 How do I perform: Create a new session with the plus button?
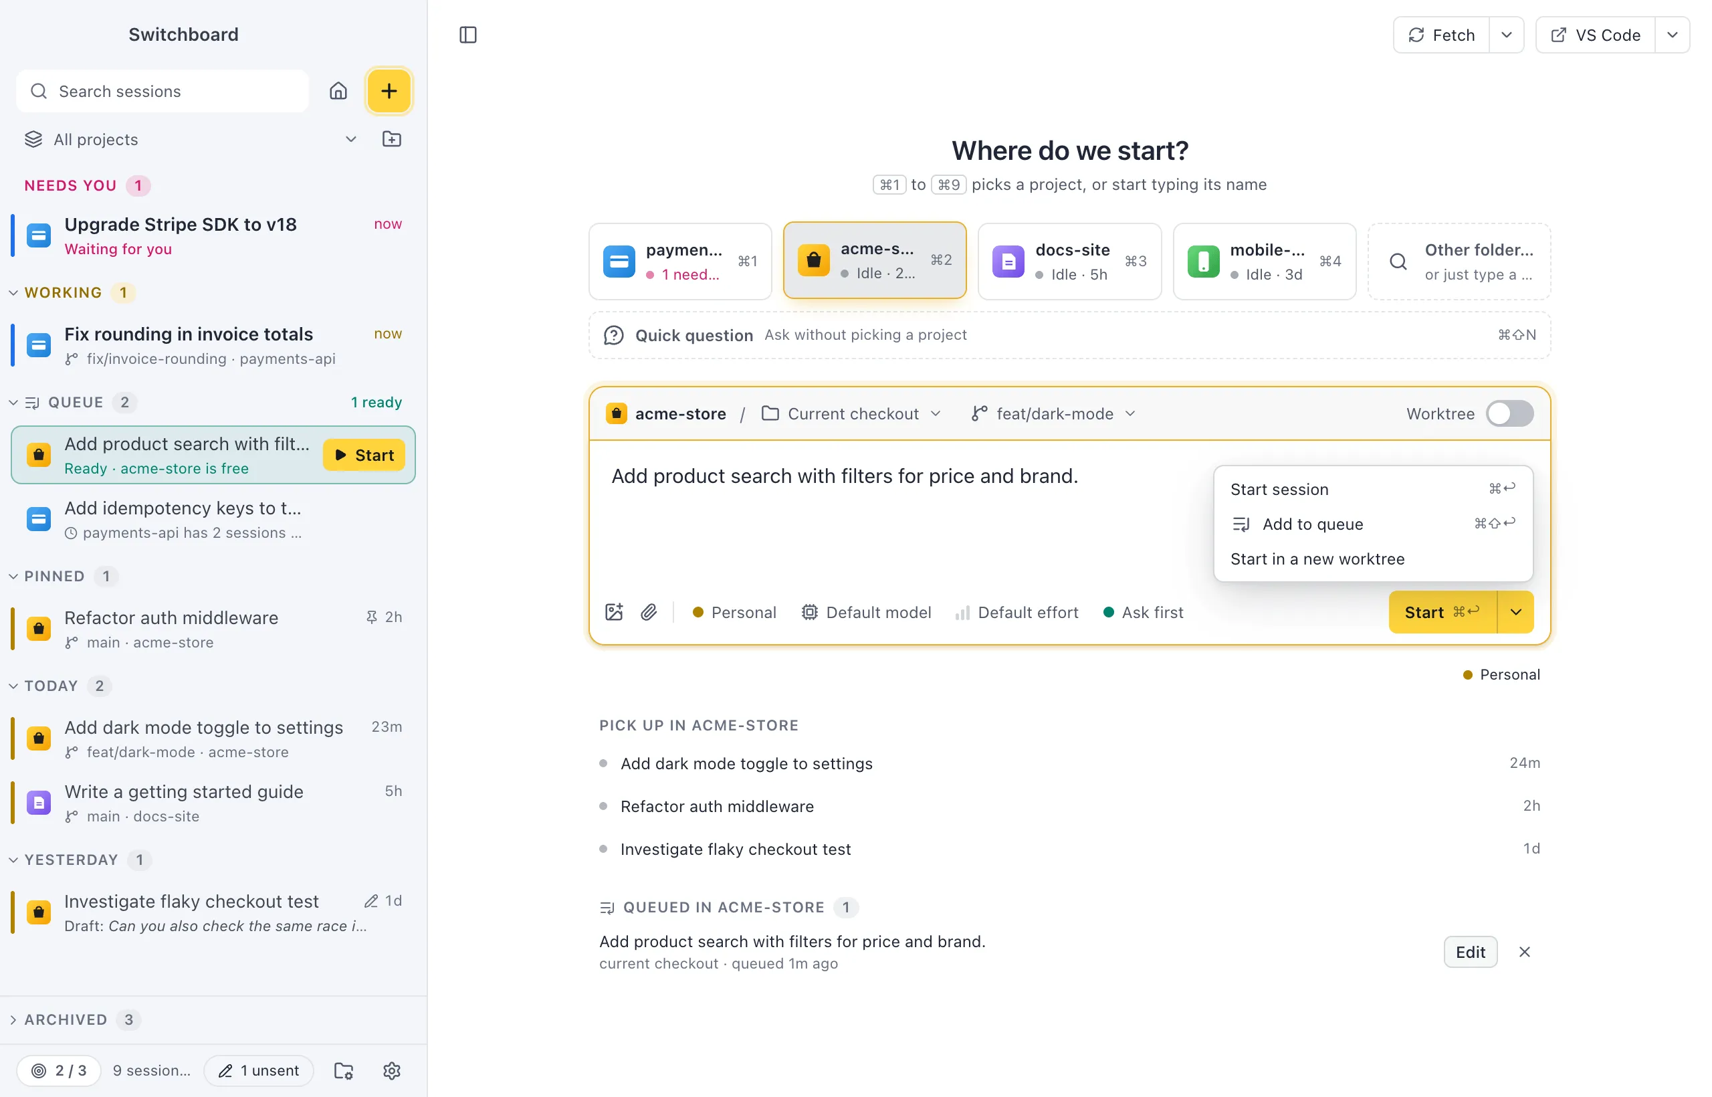click(x=389, y=91)
